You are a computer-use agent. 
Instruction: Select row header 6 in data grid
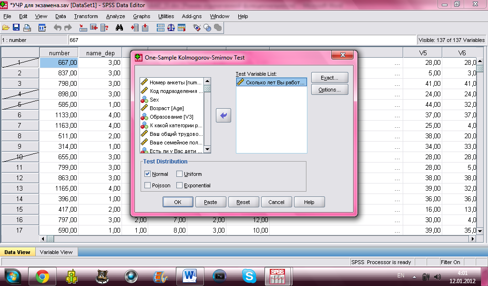pyautogui.click(x=20, y=115)
